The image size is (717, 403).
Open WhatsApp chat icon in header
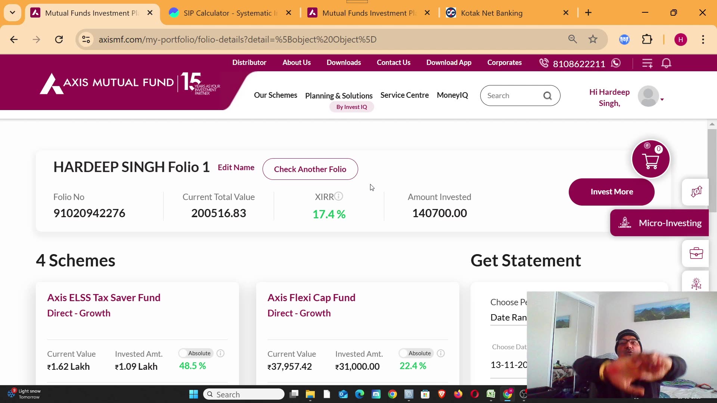616,63
